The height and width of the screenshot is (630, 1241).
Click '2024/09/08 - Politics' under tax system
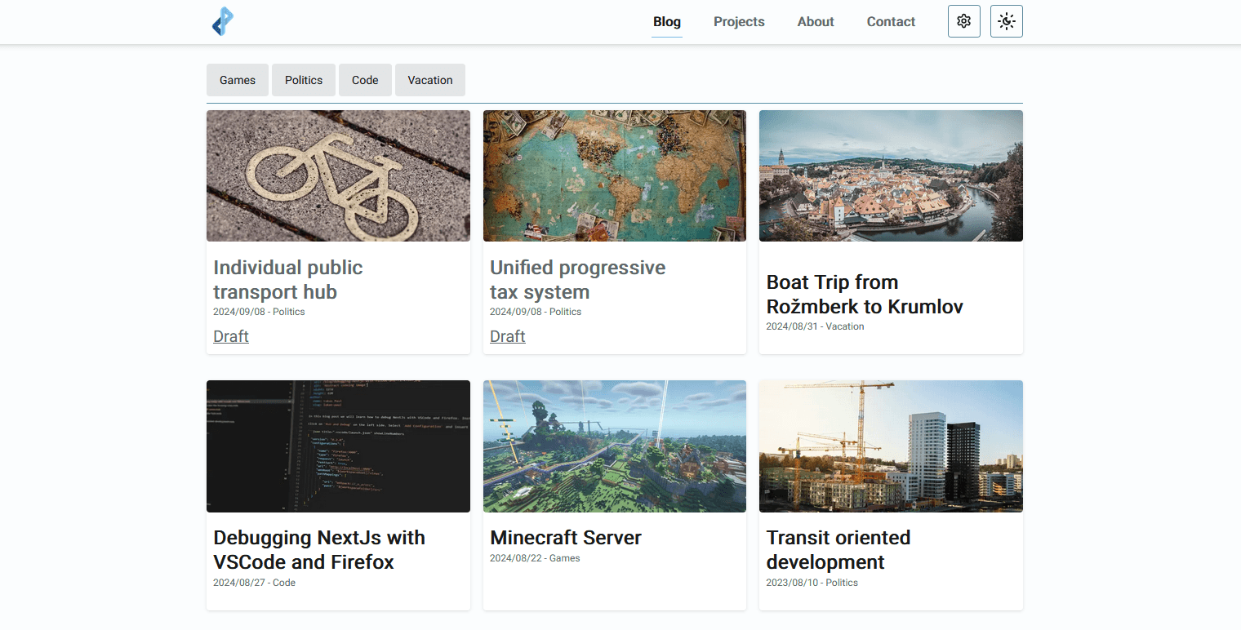536,312
